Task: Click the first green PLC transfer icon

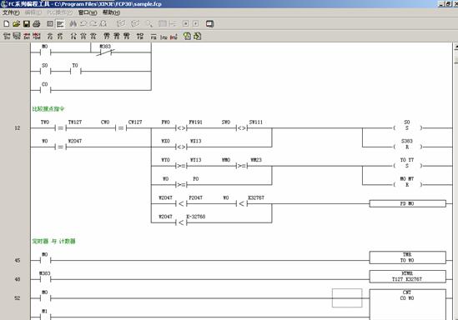Action: 187,36
